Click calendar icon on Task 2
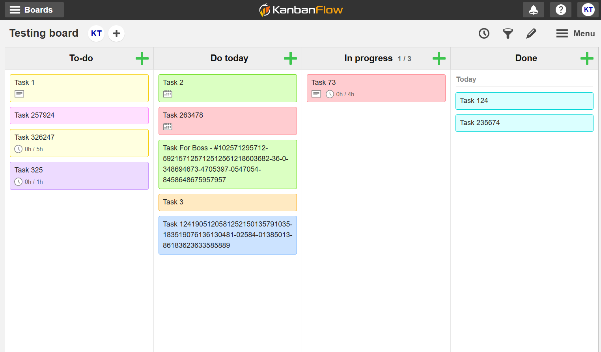Viewport: 601px width, 352px height. (168, 94)
